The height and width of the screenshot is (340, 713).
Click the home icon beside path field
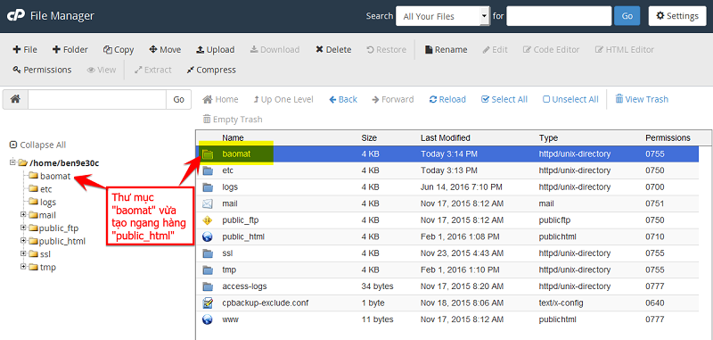[x=15, y=99]
